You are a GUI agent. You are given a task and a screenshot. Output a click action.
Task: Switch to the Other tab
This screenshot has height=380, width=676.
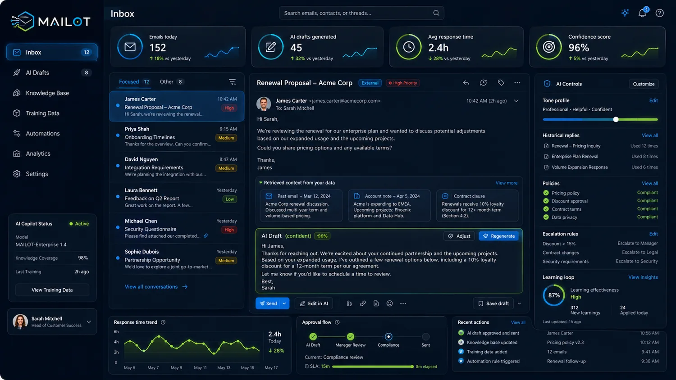(171, 82)
